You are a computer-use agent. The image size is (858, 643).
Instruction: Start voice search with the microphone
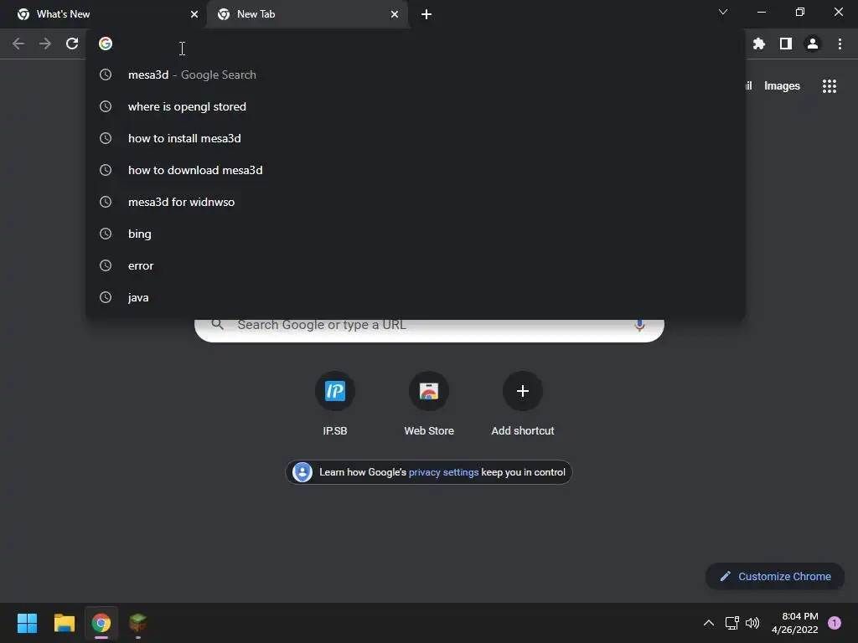(x=639, y=326)
